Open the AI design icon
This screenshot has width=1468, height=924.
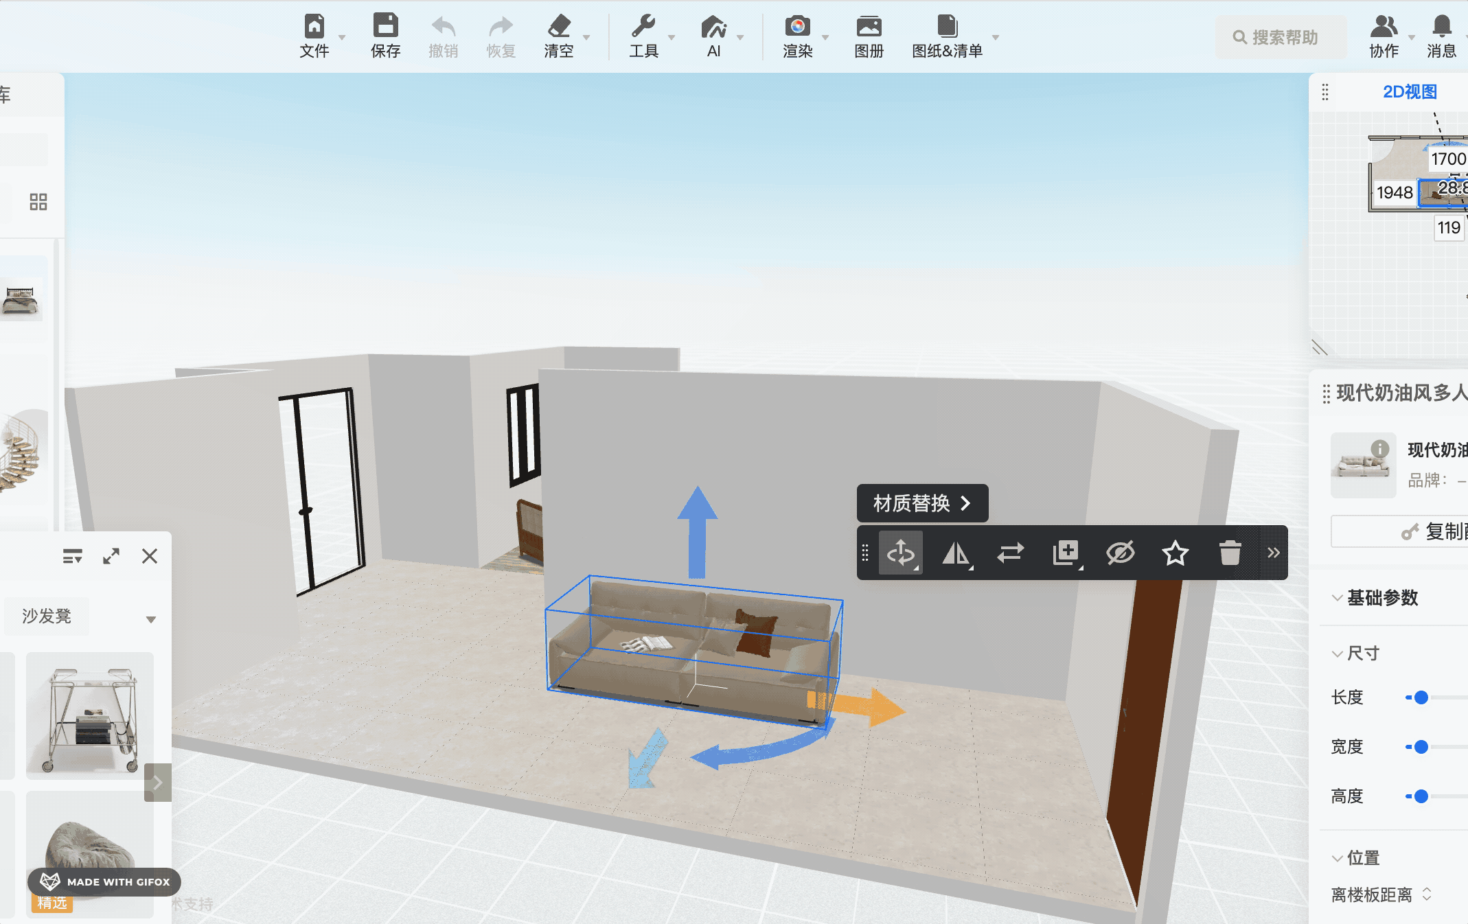click(x=714, y=27)
